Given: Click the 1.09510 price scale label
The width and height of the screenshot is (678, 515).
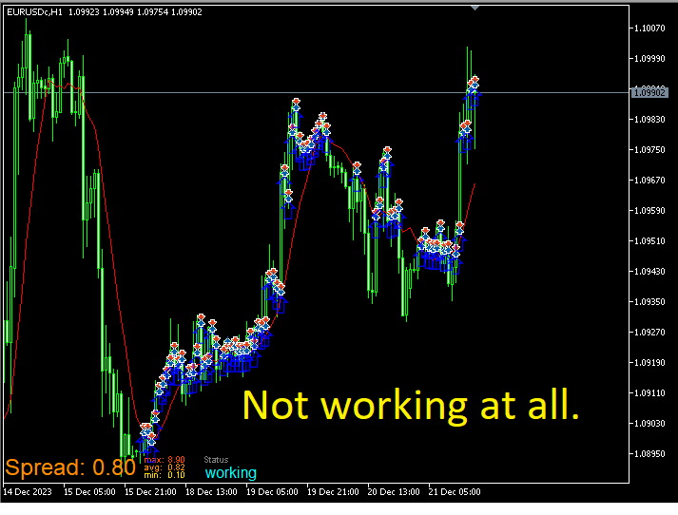Looking at the screenshot, I should pyautogui.click(x=649, y=240).
